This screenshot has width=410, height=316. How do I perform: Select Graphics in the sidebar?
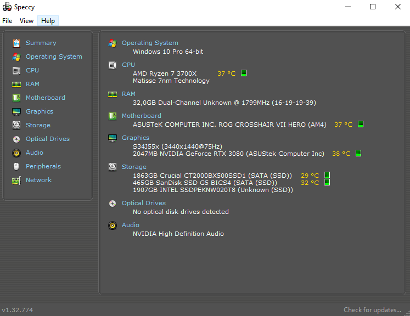pyautogui.click(x=40, y=111)
